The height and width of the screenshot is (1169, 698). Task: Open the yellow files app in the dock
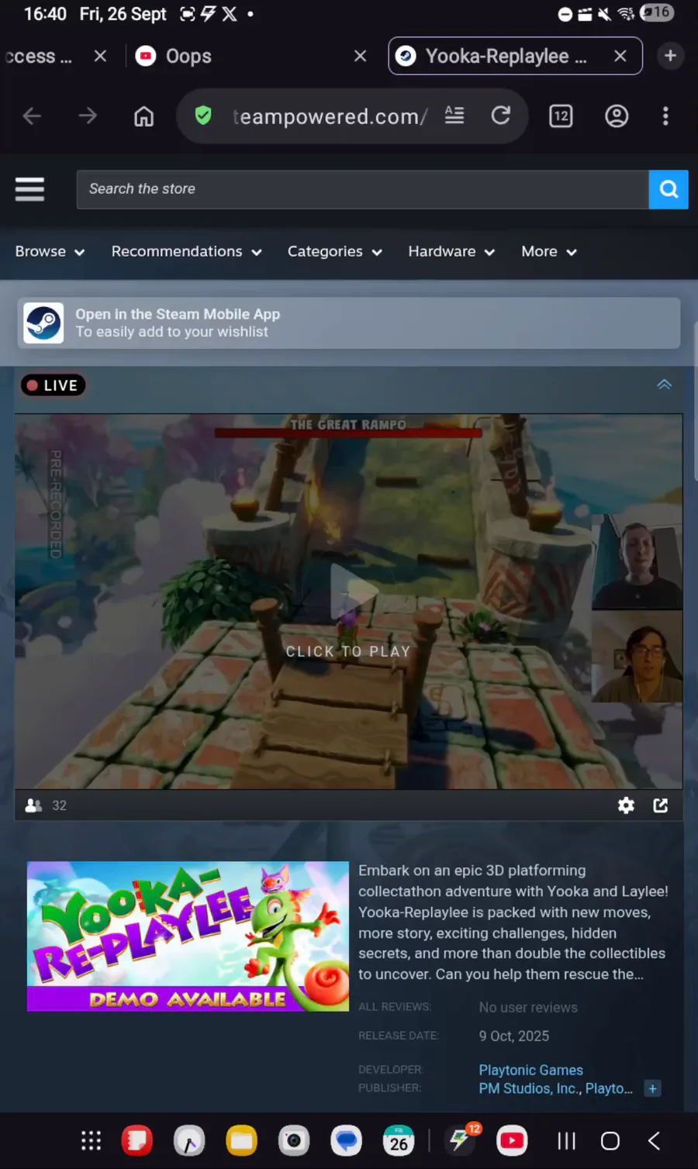[x=241, y=1141]
